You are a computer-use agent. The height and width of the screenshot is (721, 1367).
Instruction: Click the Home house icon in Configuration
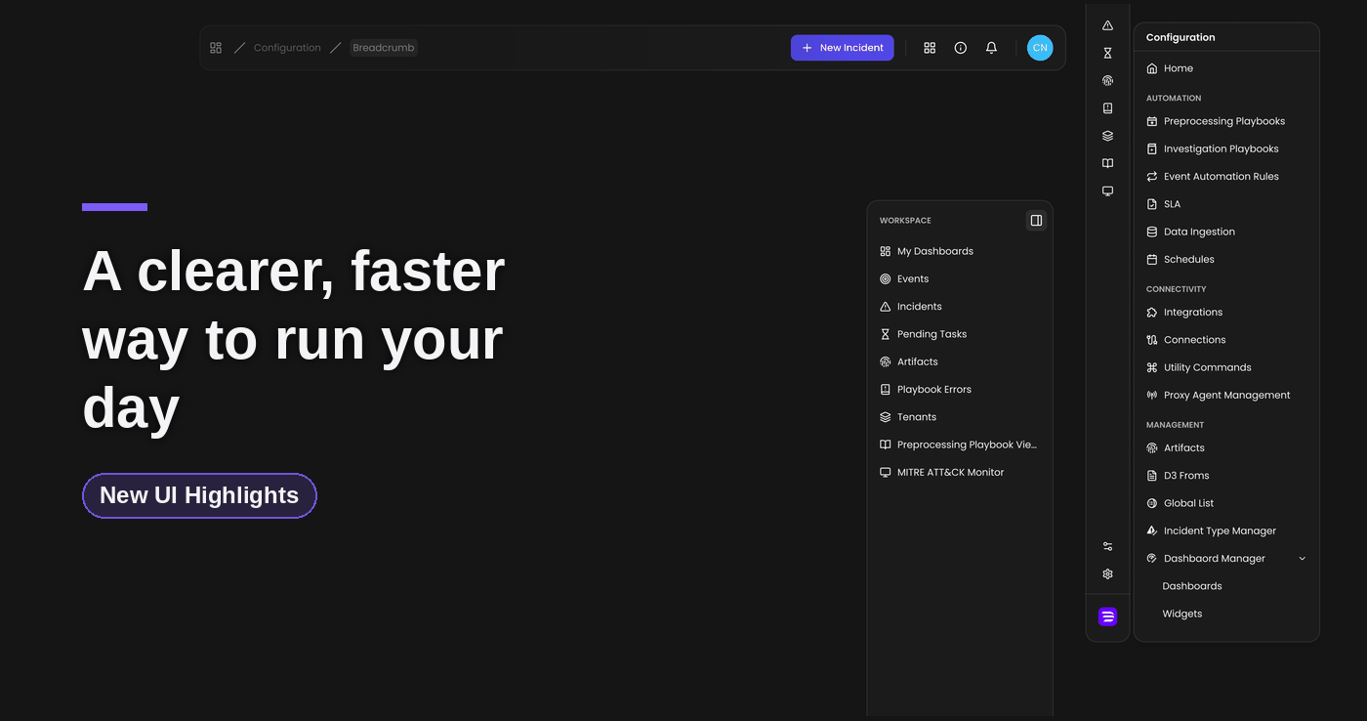click(x=1152, y=68)
